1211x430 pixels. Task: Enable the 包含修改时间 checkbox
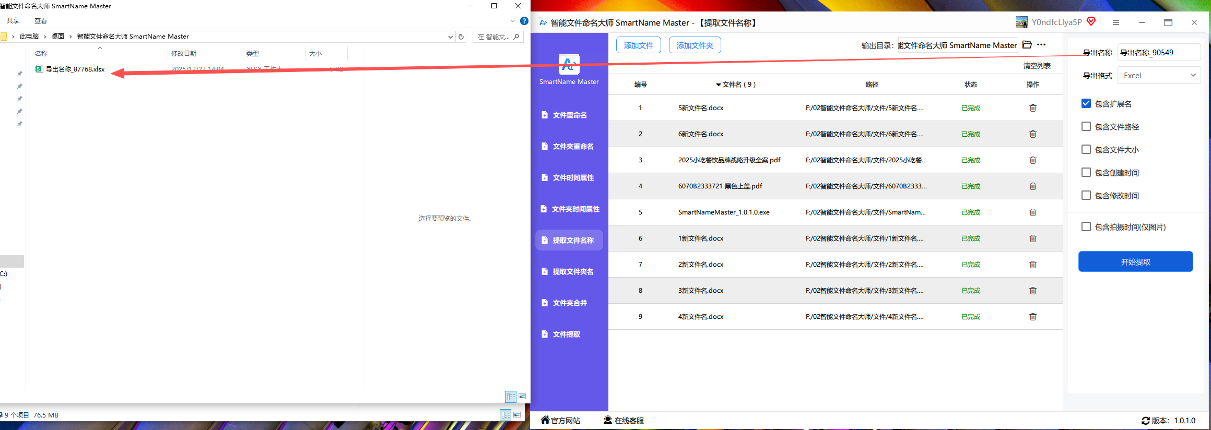click(1086, 195)
